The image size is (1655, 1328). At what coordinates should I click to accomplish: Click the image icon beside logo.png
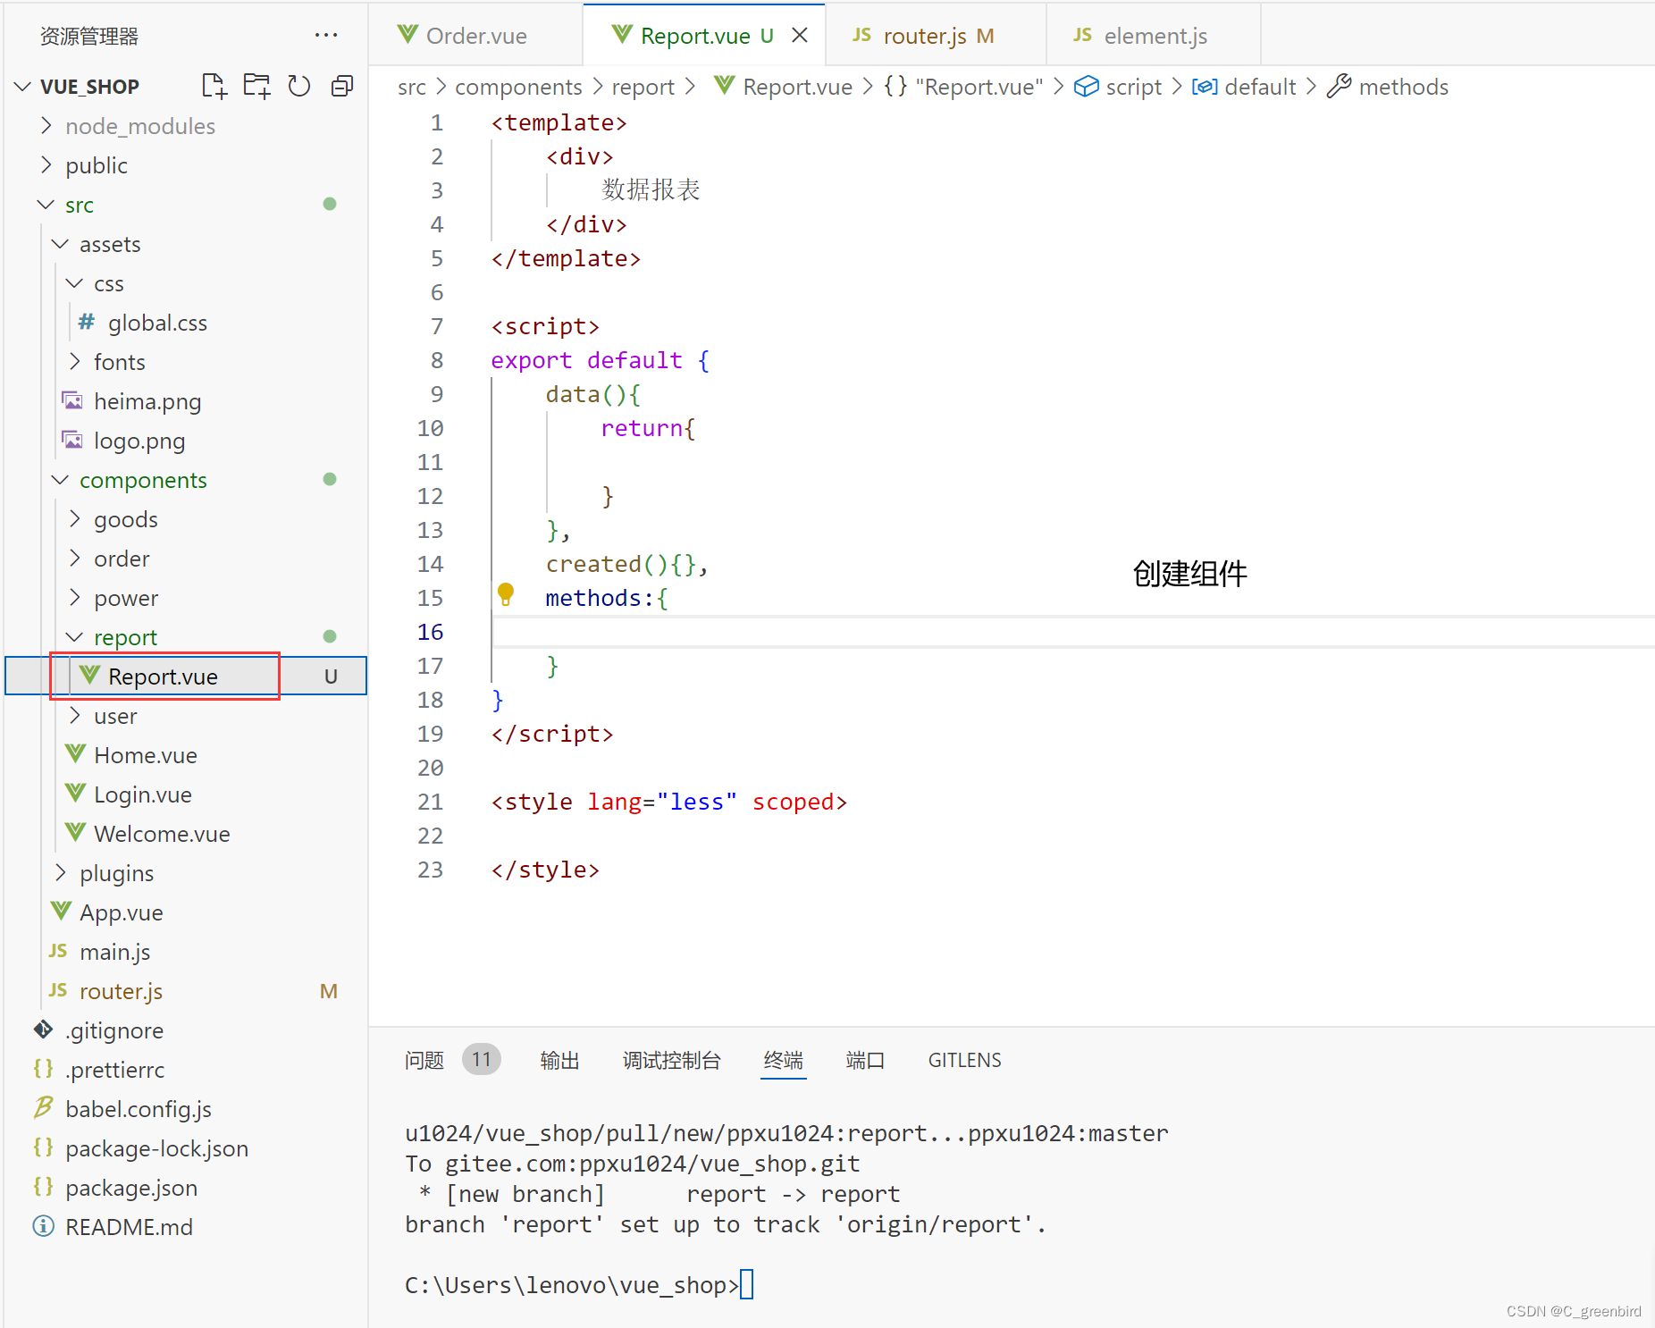[x=72, y=440]
